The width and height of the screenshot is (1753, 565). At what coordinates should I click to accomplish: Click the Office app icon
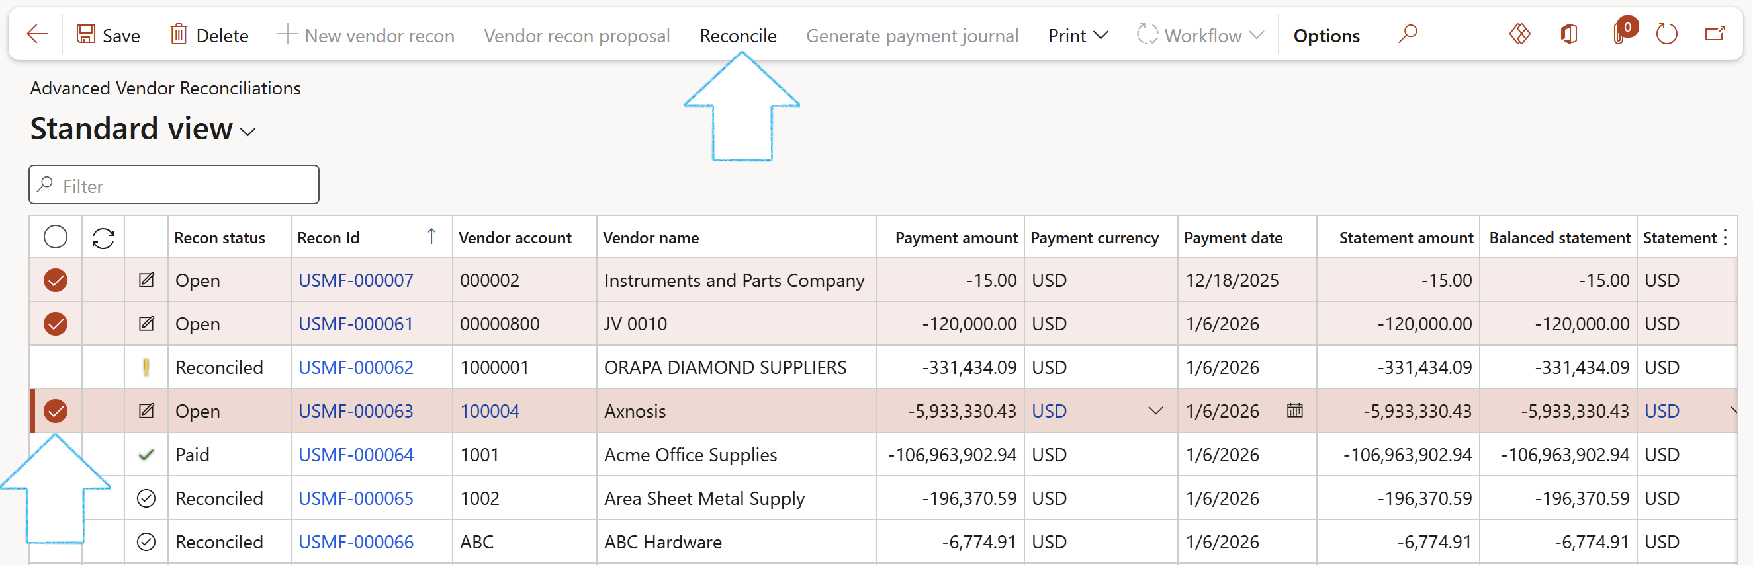pos(1569,34)
